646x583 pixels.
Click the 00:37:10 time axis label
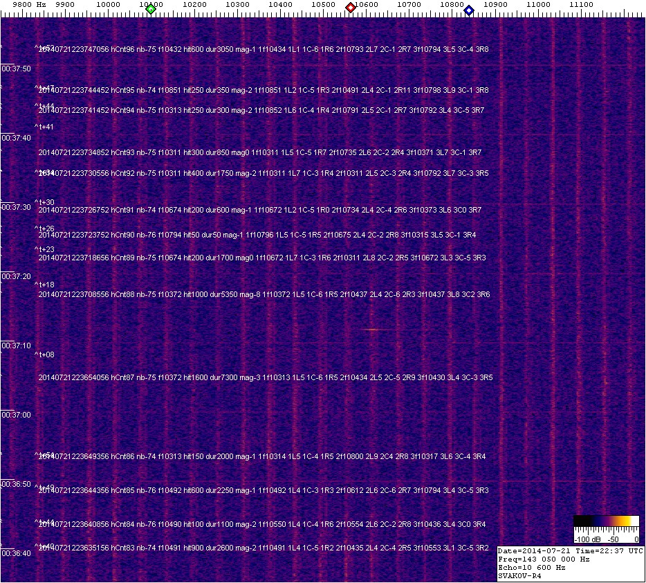(x=16, y=346)
